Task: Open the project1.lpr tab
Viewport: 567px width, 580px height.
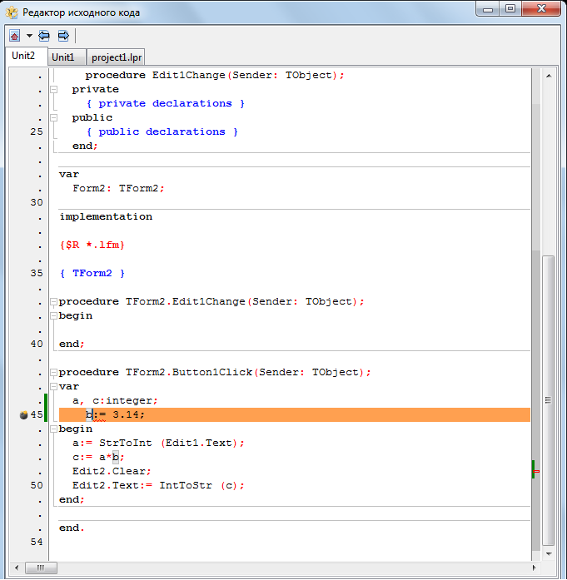Action: click(x=116, y=57)
